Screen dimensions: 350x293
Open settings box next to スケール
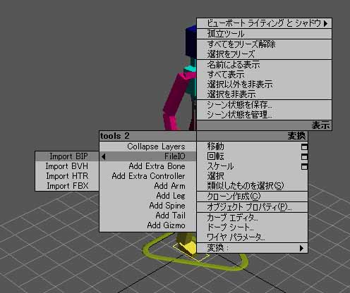pos(304,166)
